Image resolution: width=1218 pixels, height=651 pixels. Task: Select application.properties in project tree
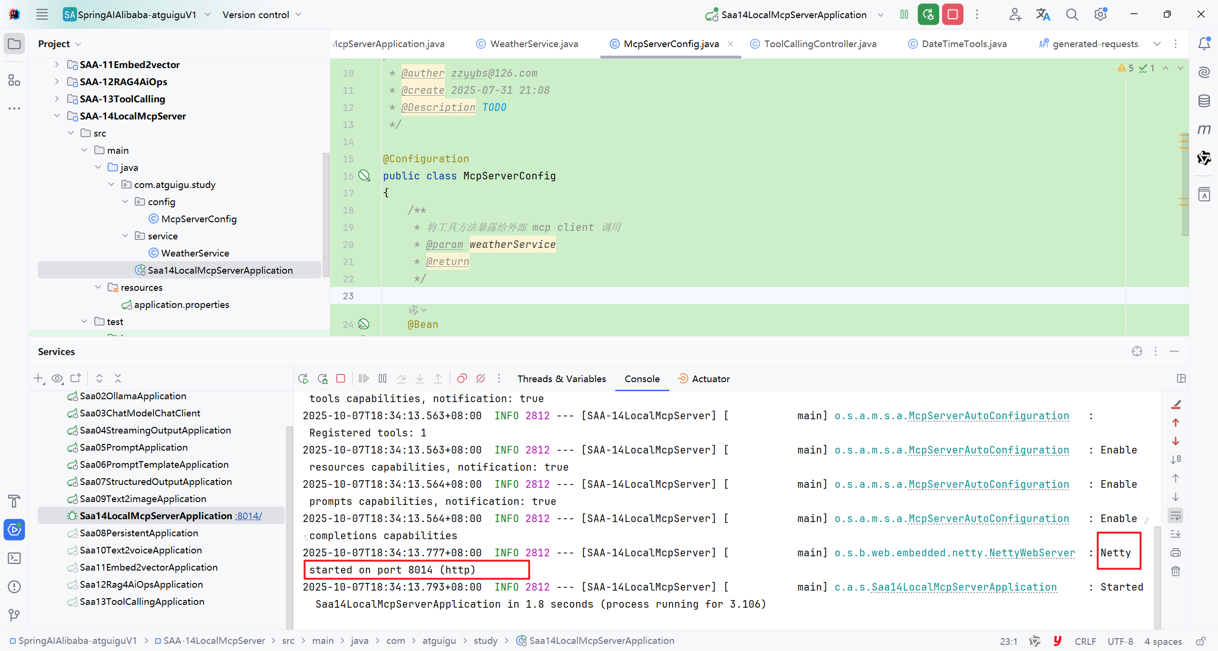click(x=181, y=305)
